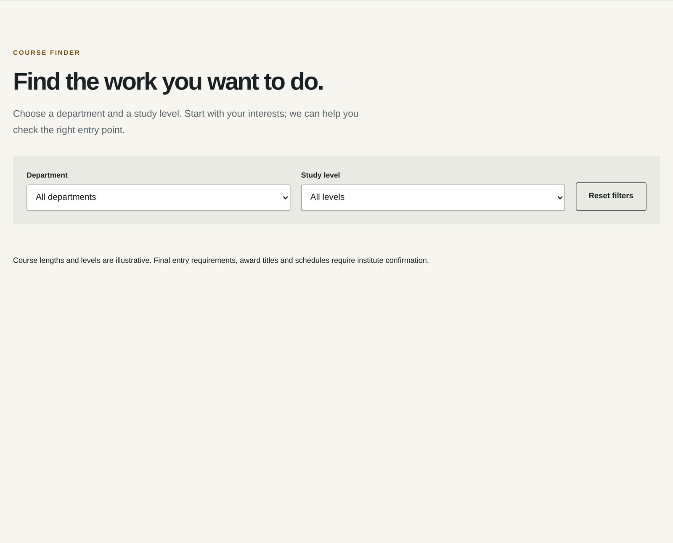The image size is (673, 543).
Task: Click the word "Find" in the main heading
Action: 37,81
